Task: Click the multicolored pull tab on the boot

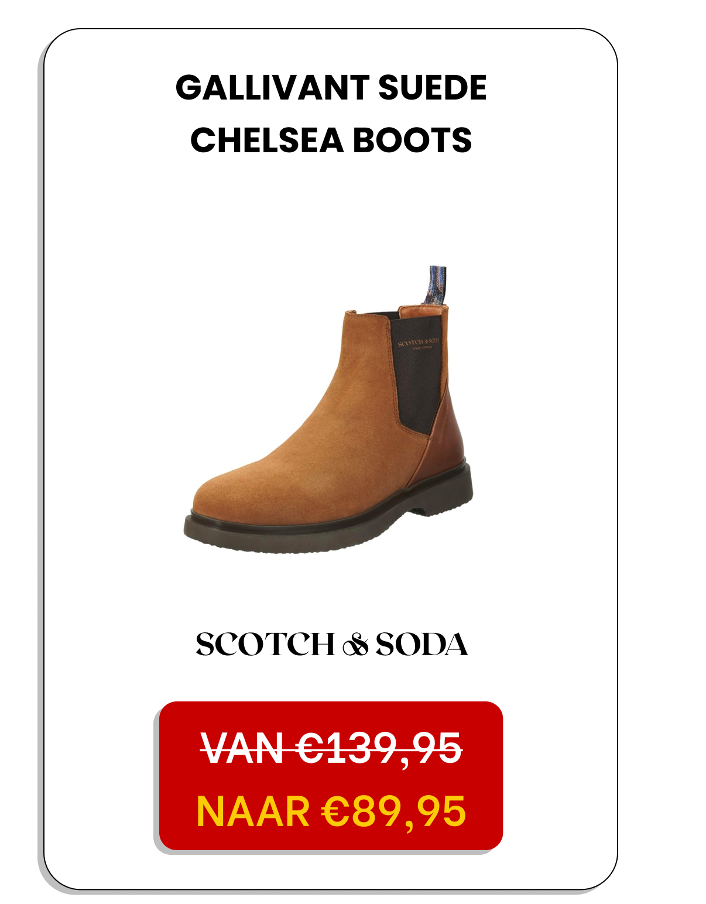Action: (437, 286)
